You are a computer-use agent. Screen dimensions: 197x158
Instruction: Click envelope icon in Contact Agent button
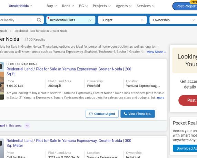pos(91,114)
